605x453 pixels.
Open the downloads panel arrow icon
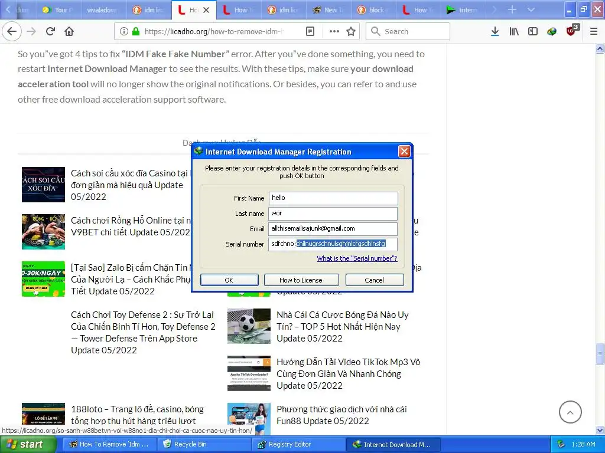click(495, 32)
